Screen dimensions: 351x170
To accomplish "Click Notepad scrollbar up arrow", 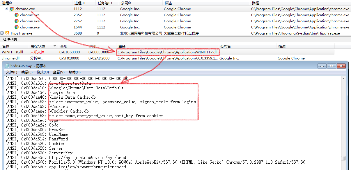I will [x=343, y=78].
